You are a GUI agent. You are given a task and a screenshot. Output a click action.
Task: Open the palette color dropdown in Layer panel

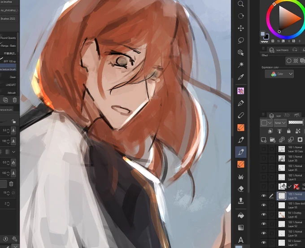pyautogui.click(x=266, y=123)
